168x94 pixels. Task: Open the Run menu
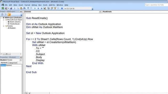coord(40,5)
